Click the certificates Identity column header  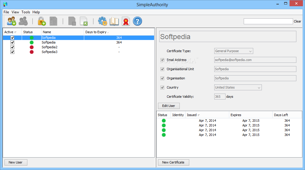coord(178,115)
